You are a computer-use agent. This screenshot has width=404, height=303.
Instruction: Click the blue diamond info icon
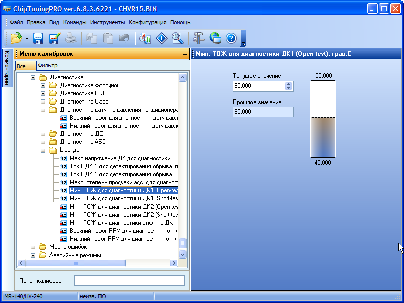[161, 38]
